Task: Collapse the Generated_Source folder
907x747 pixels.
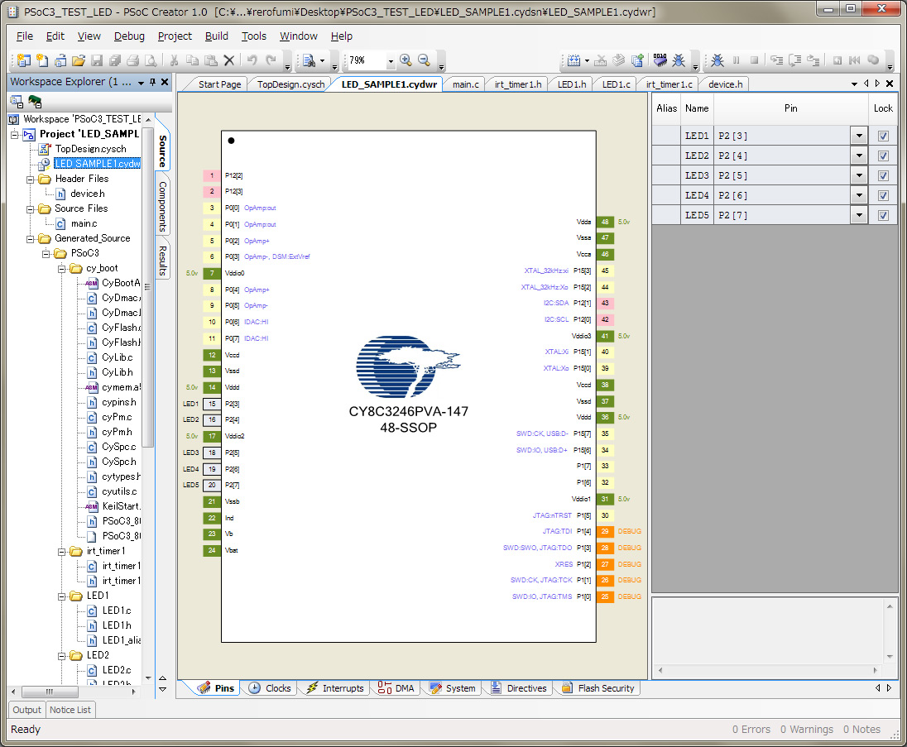Action: click(30, 239)
